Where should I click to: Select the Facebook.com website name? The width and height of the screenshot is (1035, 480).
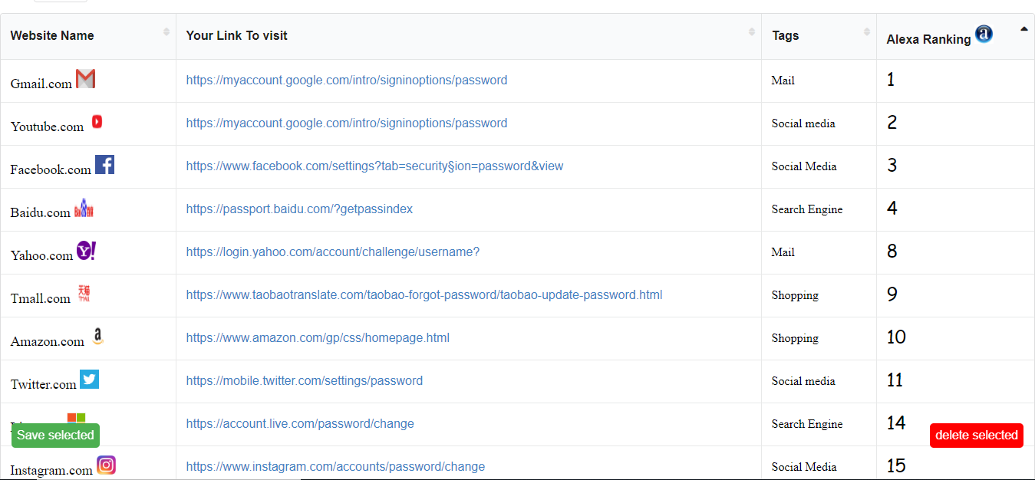(51, 169)
